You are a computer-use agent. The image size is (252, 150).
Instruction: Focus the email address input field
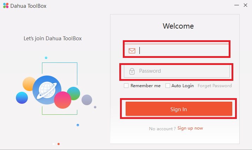tap(184, 50)
